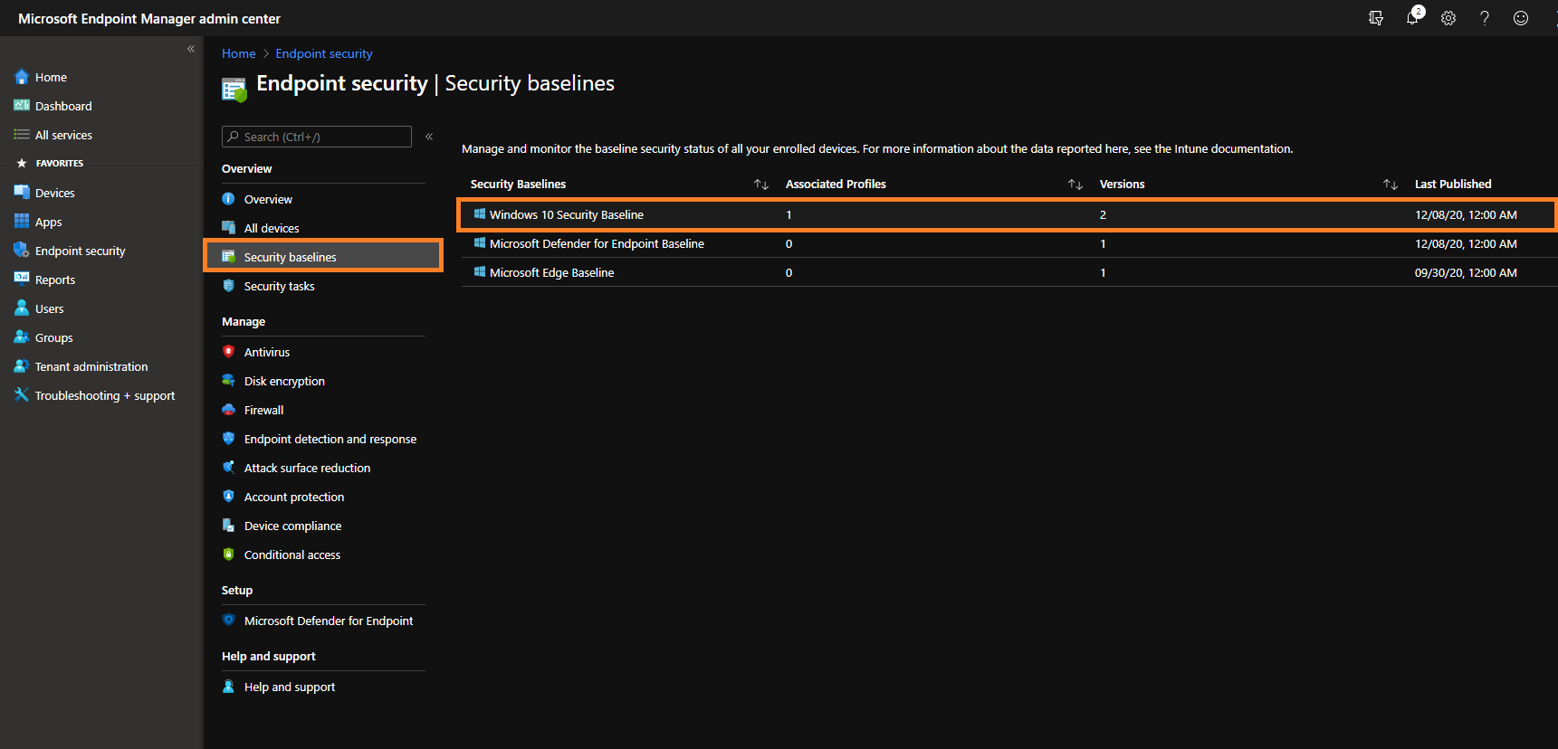Click the Devices icon in favorites
Image resolution: width=1558 pixels, height=749 pixels.
click(x=22, y=193)
